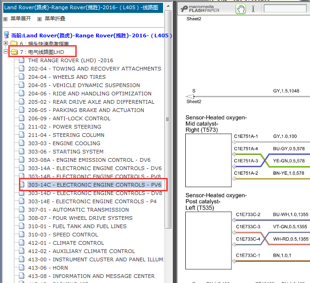Collapse folder 7 电气线路图LHD
The image size is (310, 283).
pos(6,52)
